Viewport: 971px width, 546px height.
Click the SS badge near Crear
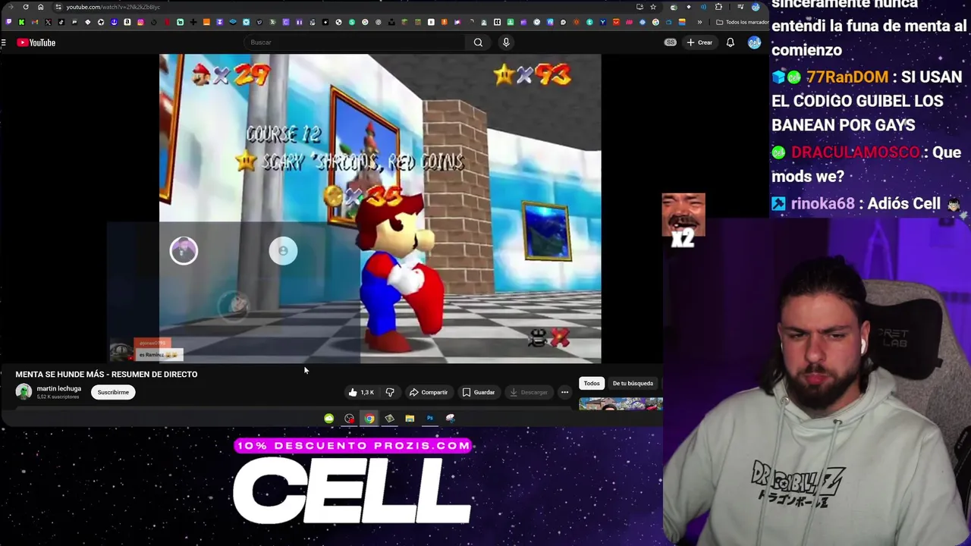click(671, 42)
